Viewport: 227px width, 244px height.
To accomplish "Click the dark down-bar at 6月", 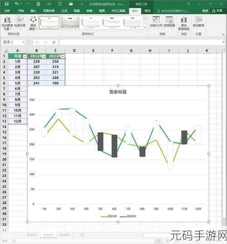I will [114, 146].
